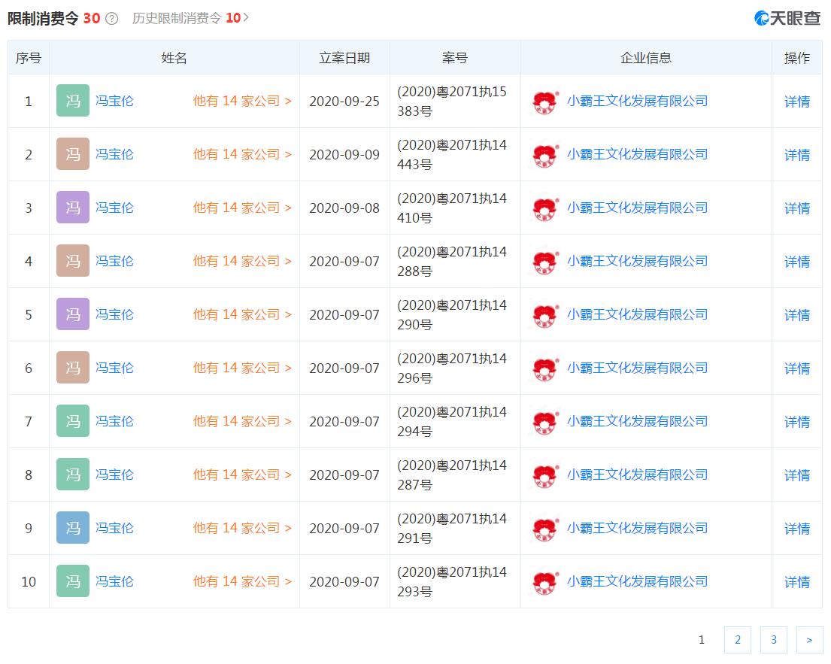Image resolution: width=831 pixels, height=664 pixels.
Task: Click the 小霸王 company logo in row 5
Action: pos(544,314)
